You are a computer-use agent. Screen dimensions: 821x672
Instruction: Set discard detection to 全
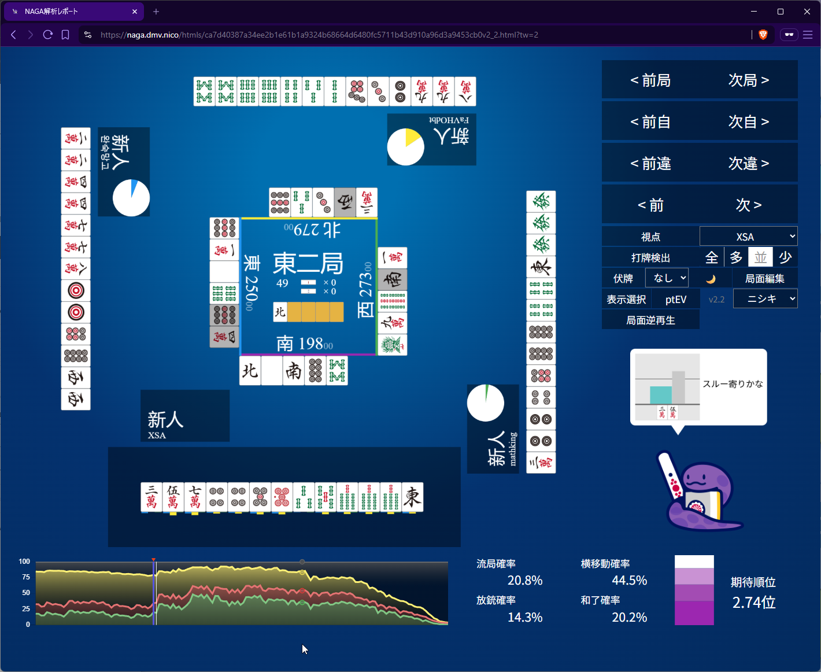(712, 258)
